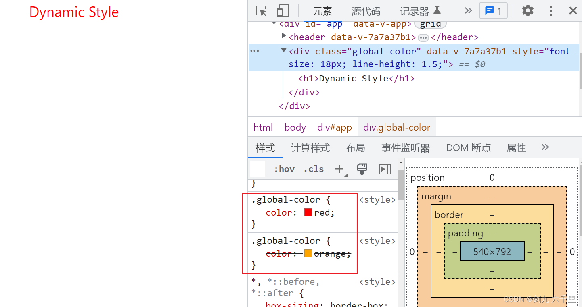Select the h1 Dynamic Style DOM node
This screenshot has width=582, height=307.
(x=356, y=79)
